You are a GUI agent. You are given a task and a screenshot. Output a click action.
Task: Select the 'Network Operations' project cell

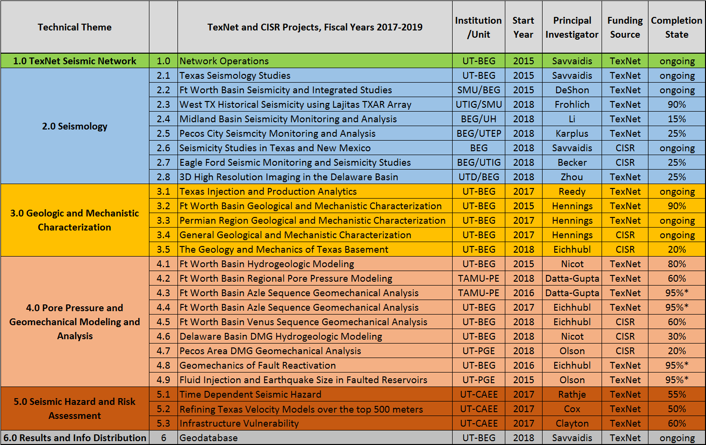pos(315,61)
